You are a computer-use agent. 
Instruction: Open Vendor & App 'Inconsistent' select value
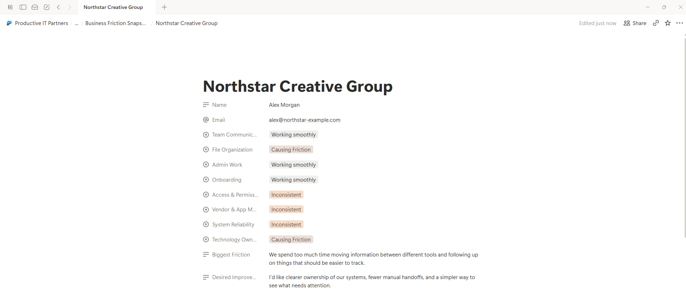[x=286, y=209]
